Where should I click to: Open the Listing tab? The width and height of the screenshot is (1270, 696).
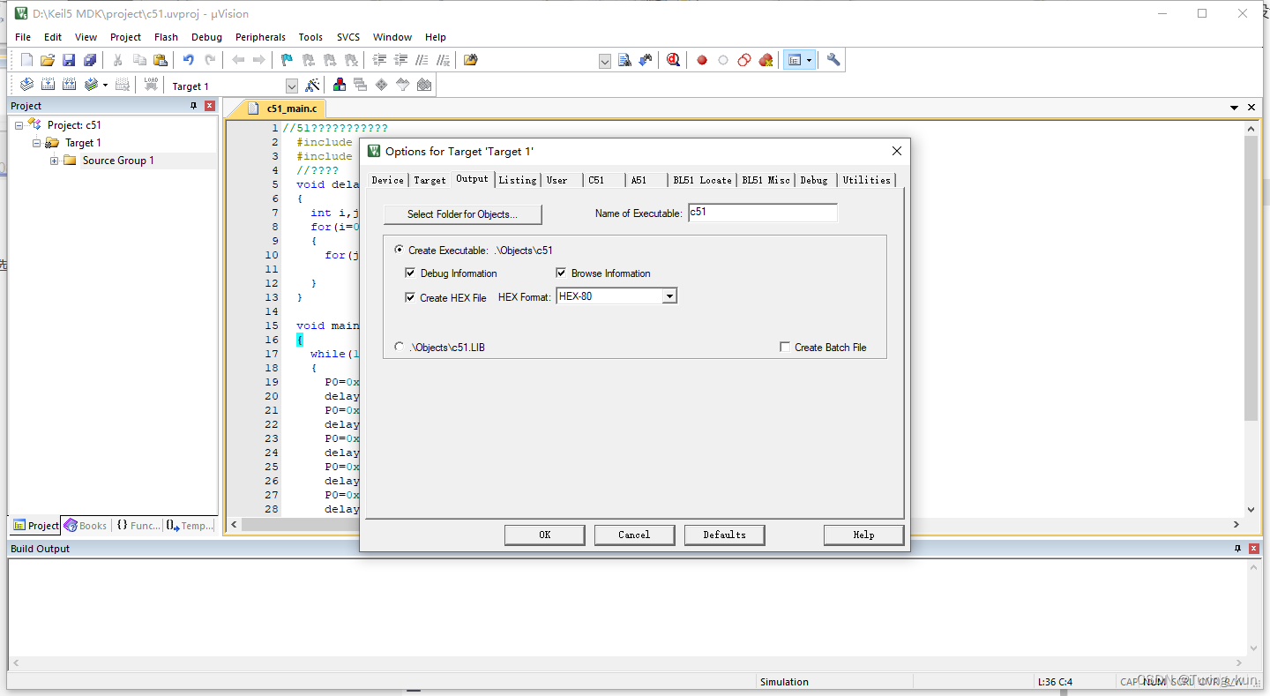[x=517, y=180]
